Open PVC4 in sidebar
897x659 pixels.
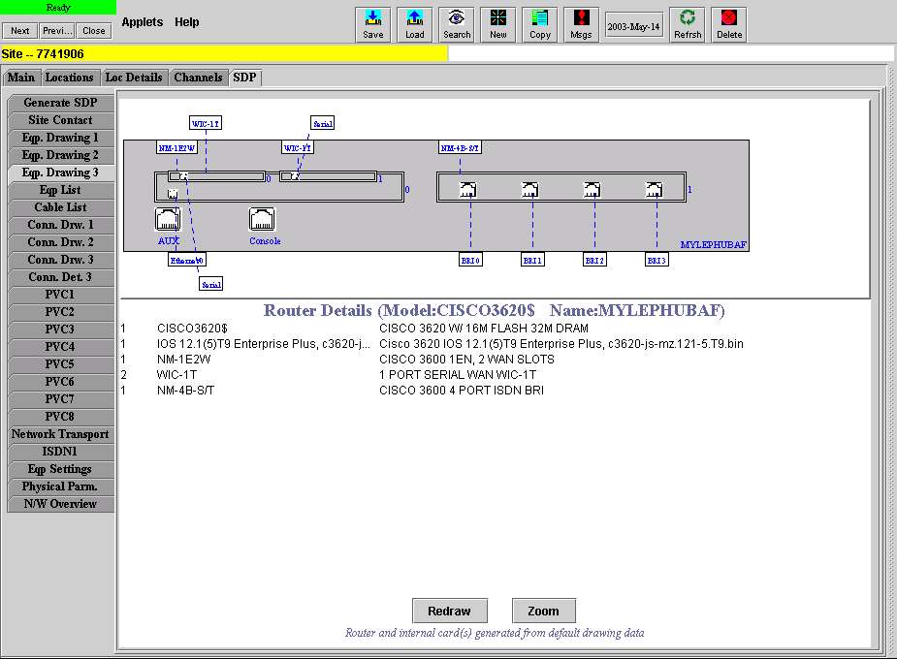60,347
